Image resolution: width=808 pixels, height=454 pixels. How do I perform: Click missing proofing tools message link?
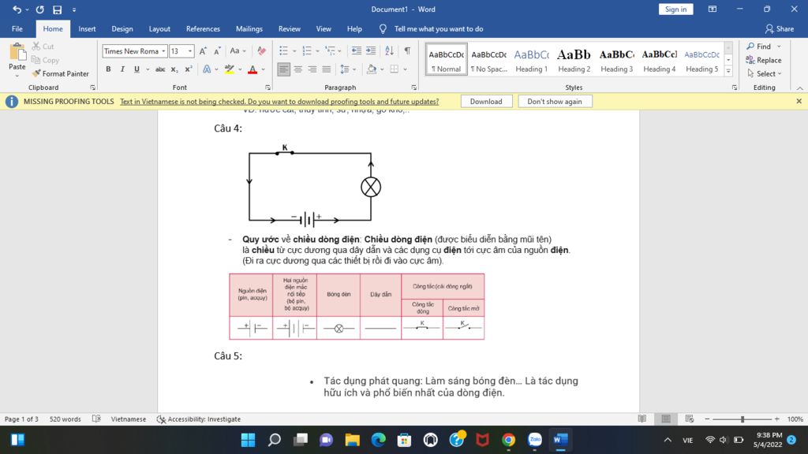click(279, 102)
